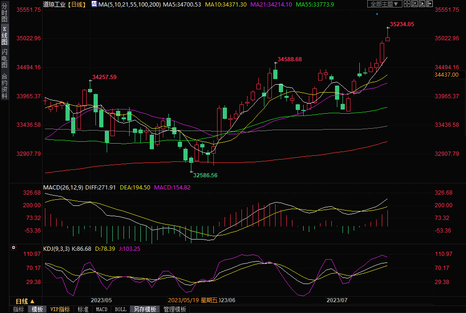Click the red sun marker icon beside KDJ
This screenshot has width=466, height=313.
(14, 247)
